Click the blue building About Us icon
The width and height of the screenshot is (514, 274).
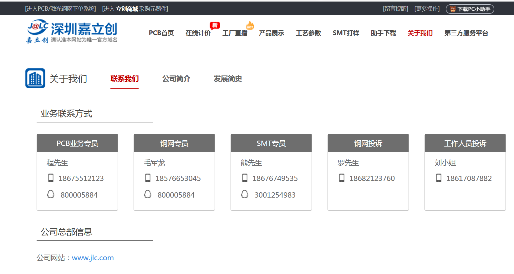[35, 78]
